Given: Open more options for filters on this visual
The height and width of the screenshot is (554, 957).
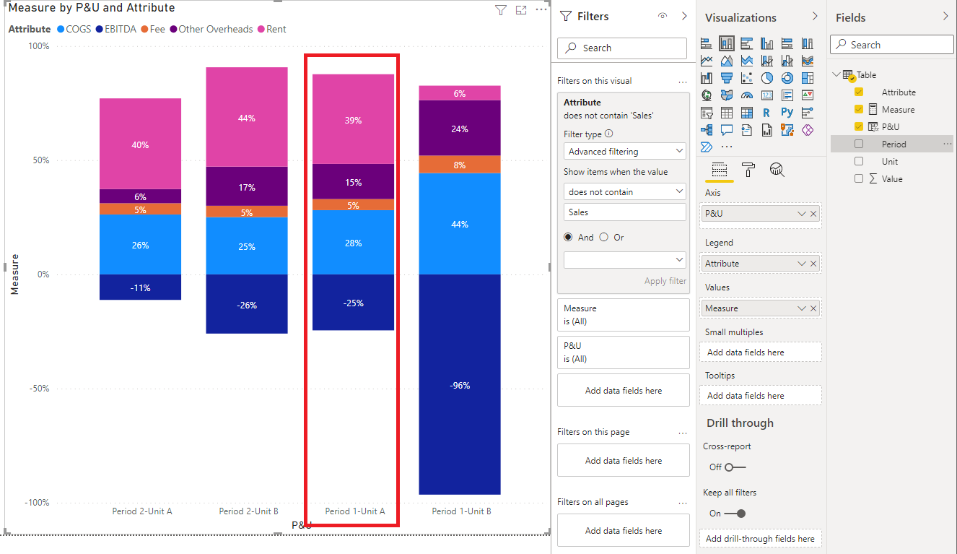Looking at the screenshot, I should (683, 81).
